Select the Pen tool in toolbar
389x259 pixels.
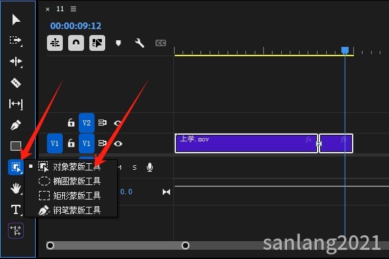click(16, 125)
